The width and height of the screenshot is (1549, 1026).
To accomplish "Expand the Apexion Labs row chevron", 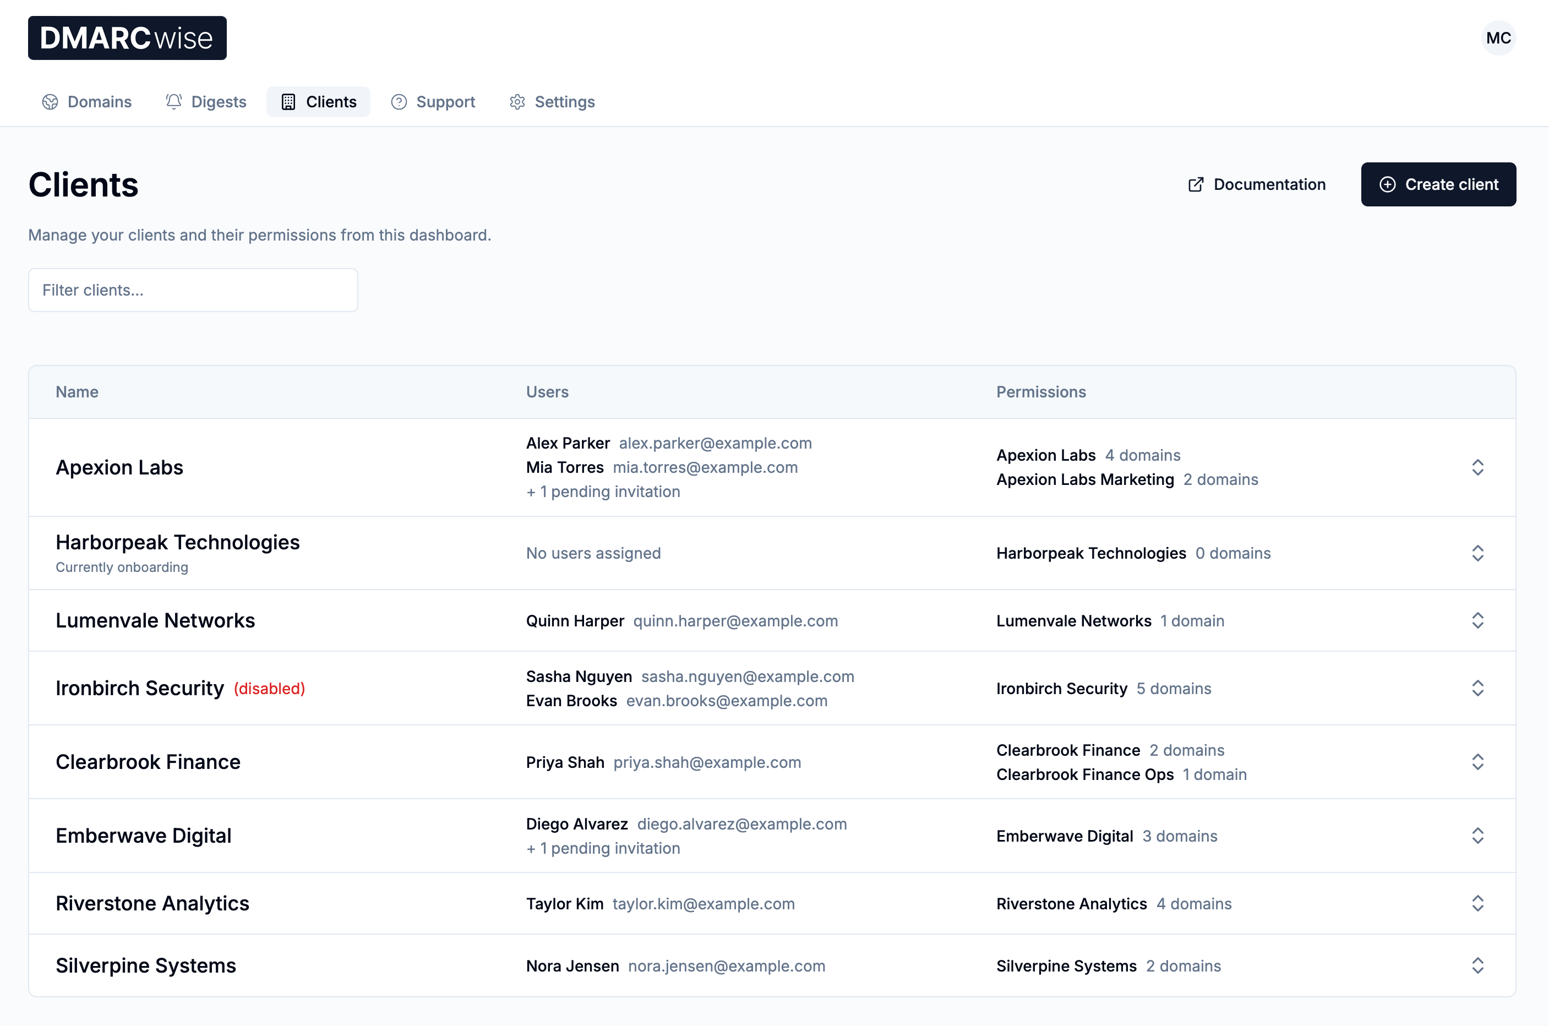I will [x=1479, y=467].
